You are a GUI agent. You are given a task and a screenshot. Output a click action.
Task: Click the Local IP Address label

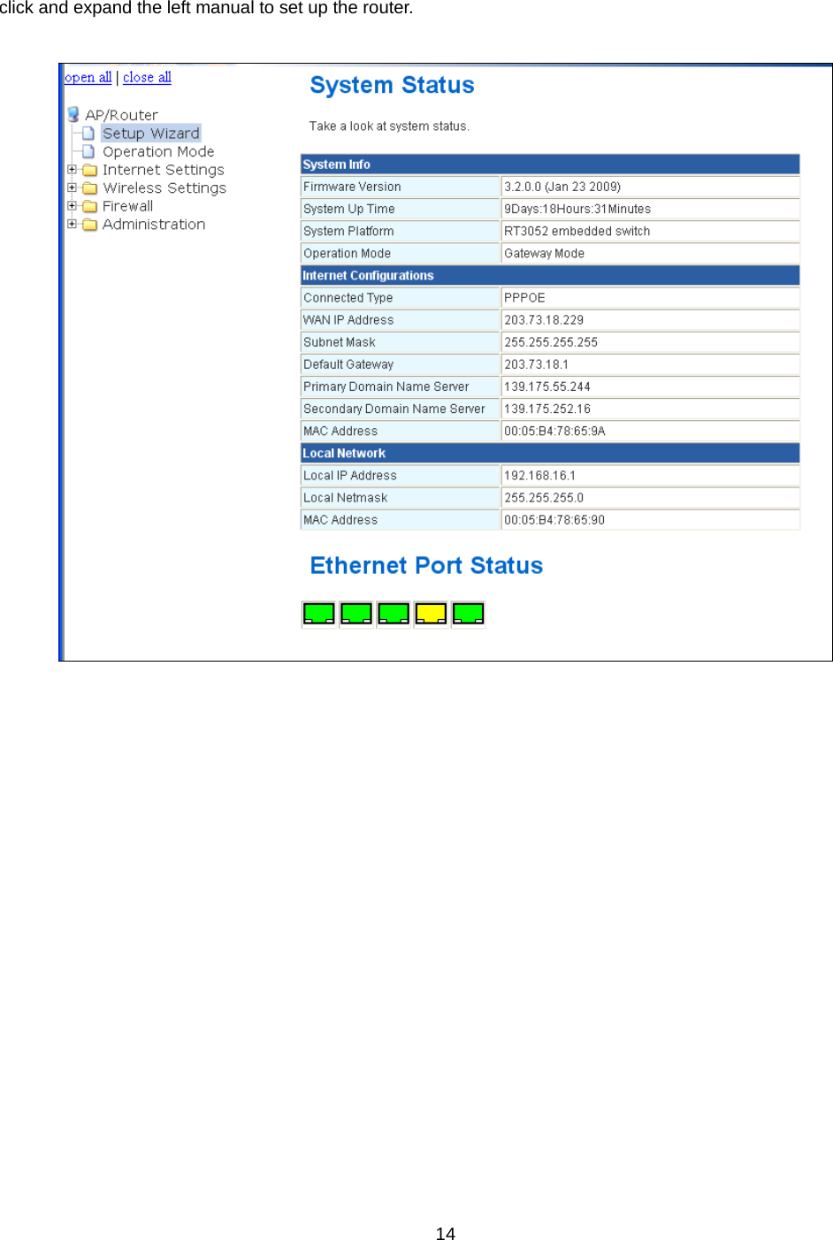(x=350, y=475)
